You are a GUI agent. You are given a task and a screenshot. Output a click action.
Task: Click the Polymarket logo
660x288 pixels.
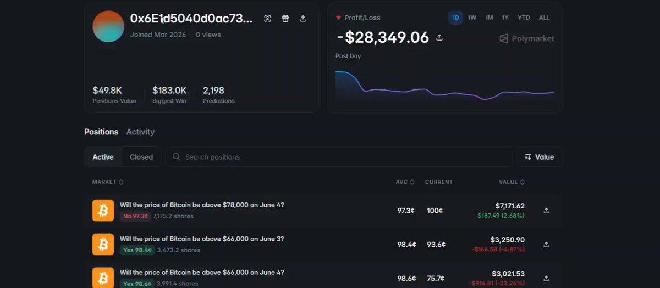pos(526,38)
